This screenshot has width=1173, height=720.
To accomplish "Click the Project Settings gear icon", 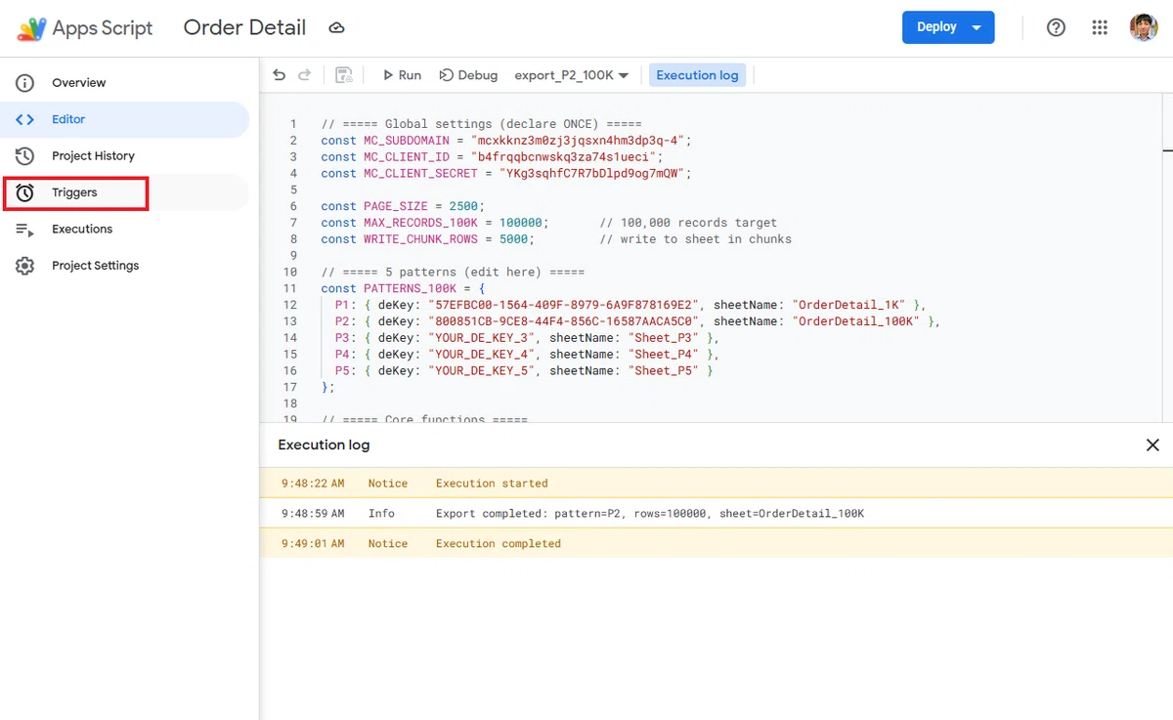I will [x=25, y=266].
